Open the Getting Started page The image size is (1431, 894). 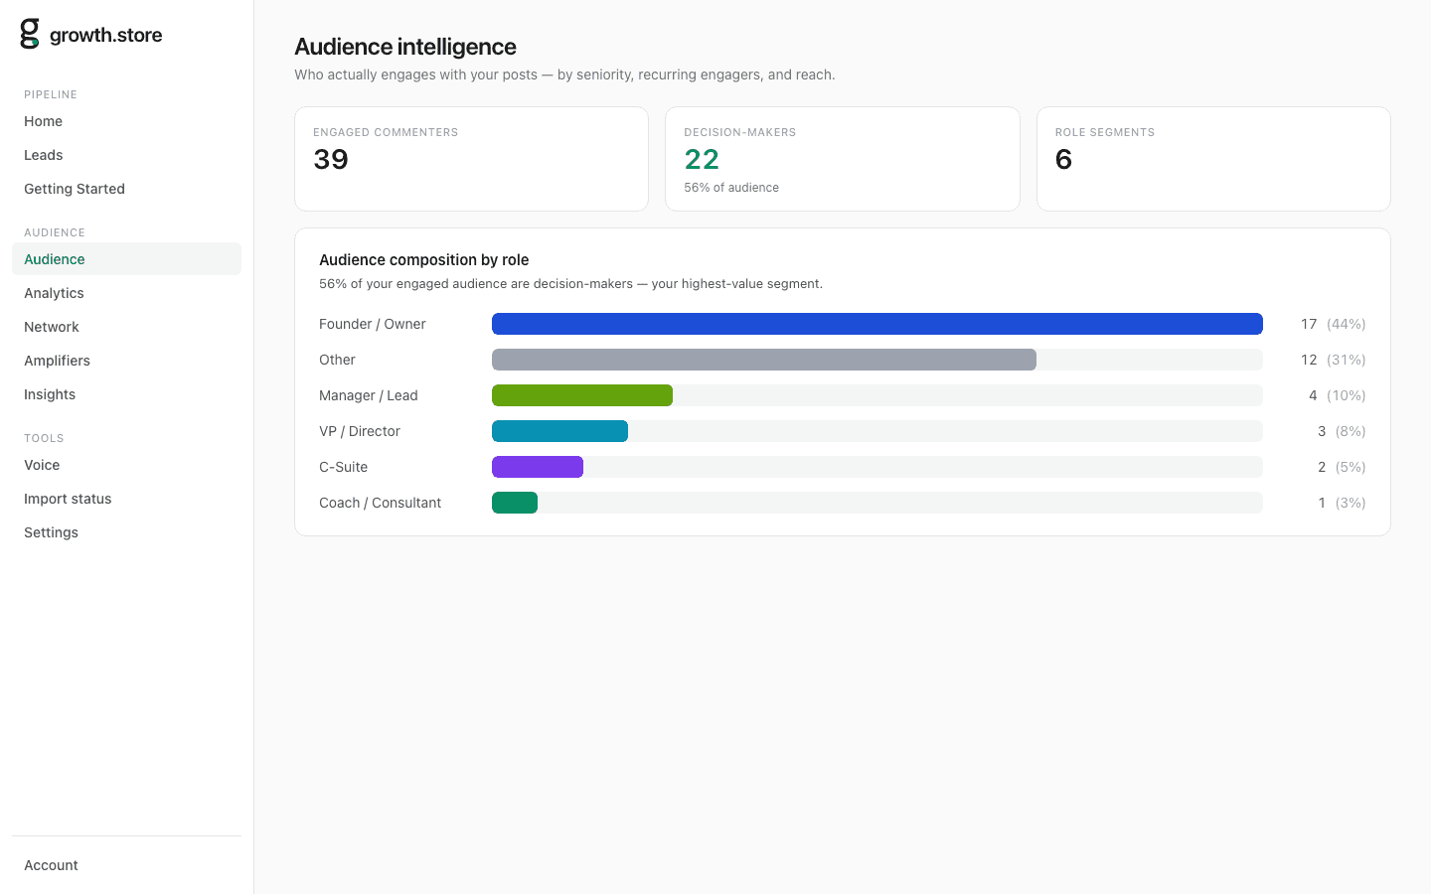(x=126, y=189)
